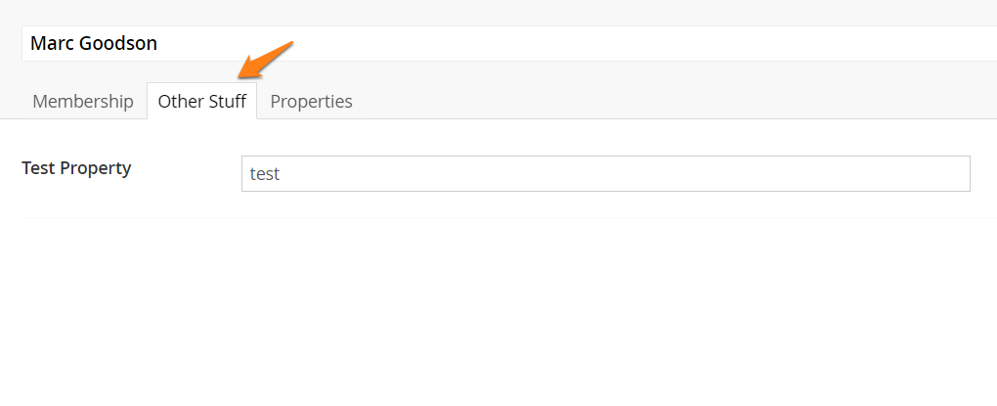Switch to the Membership tab
Viewport: 997px width, 406px height.
83,102
